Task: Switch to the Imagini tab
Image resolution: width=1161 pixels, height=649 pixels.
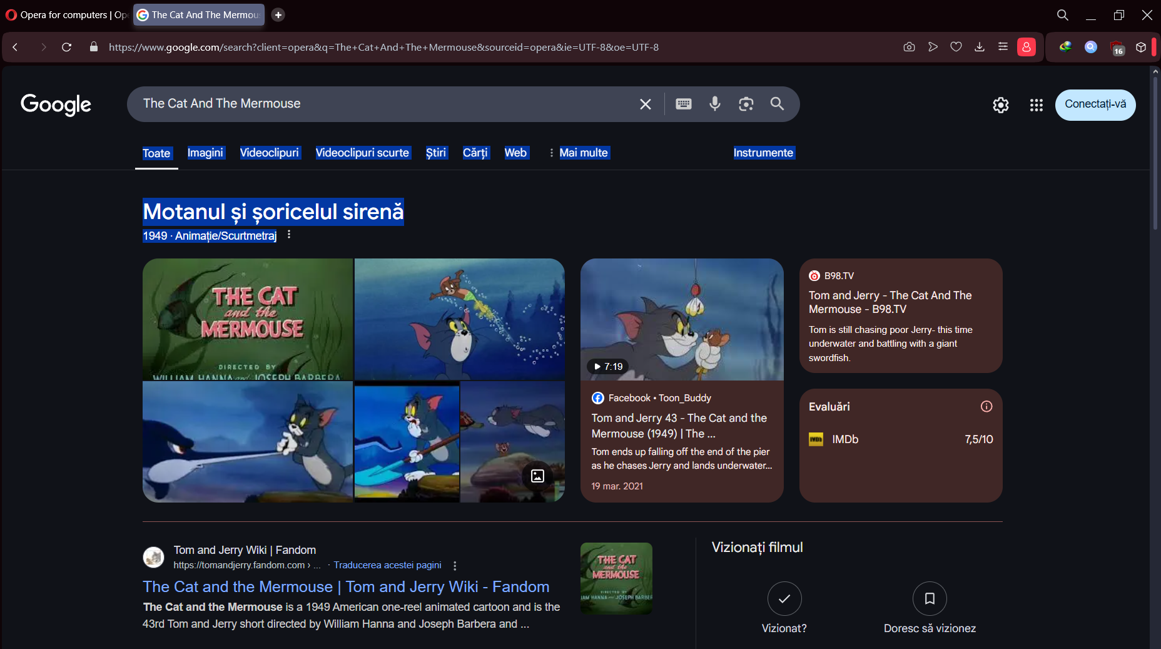Action: pos(205,153)
